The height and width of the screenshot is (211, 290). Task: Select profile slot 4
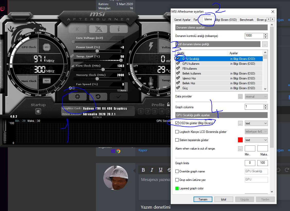tap(162, 111)
